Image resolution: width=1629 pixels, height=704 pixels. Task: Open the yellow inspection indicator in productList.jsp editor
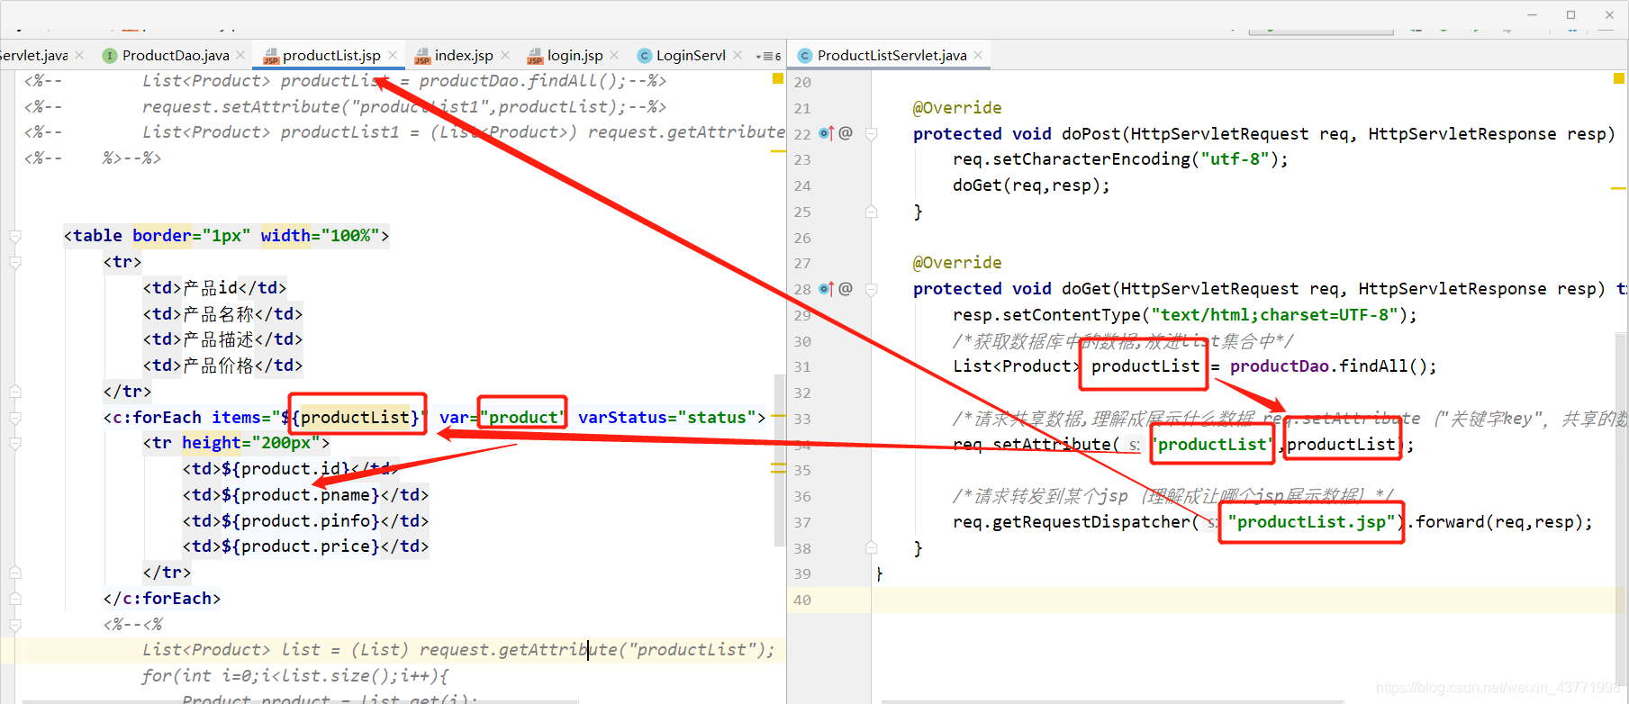point(778,79)
